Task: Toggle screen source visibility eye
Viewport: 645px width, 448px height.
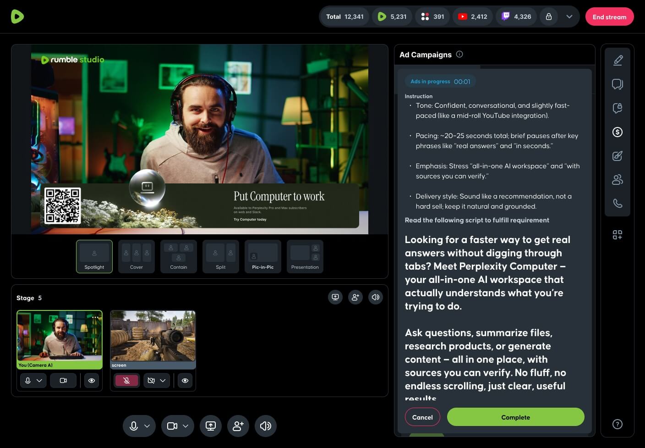Action: coord(185,381)
